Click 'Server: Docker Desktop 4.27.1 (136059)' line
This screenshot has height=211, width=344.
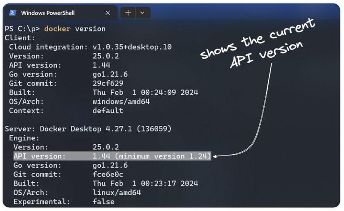88,129
